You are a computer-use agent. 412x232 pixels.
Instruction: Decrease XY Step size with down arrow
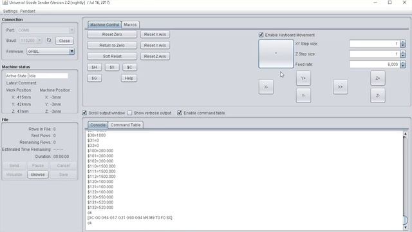403,46
